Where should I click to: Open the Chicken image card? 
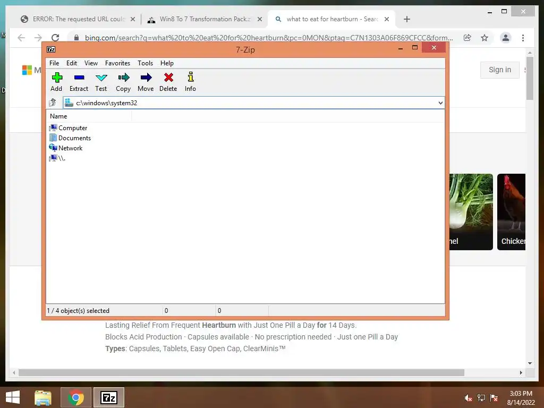click(512, 211)
